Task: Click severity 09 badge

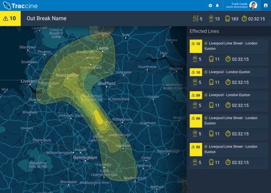Action: (x=196, y=95)
